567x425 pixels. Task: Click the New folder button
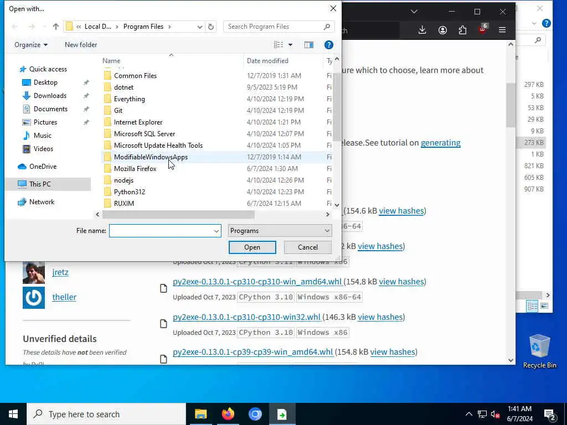point(81,45)
